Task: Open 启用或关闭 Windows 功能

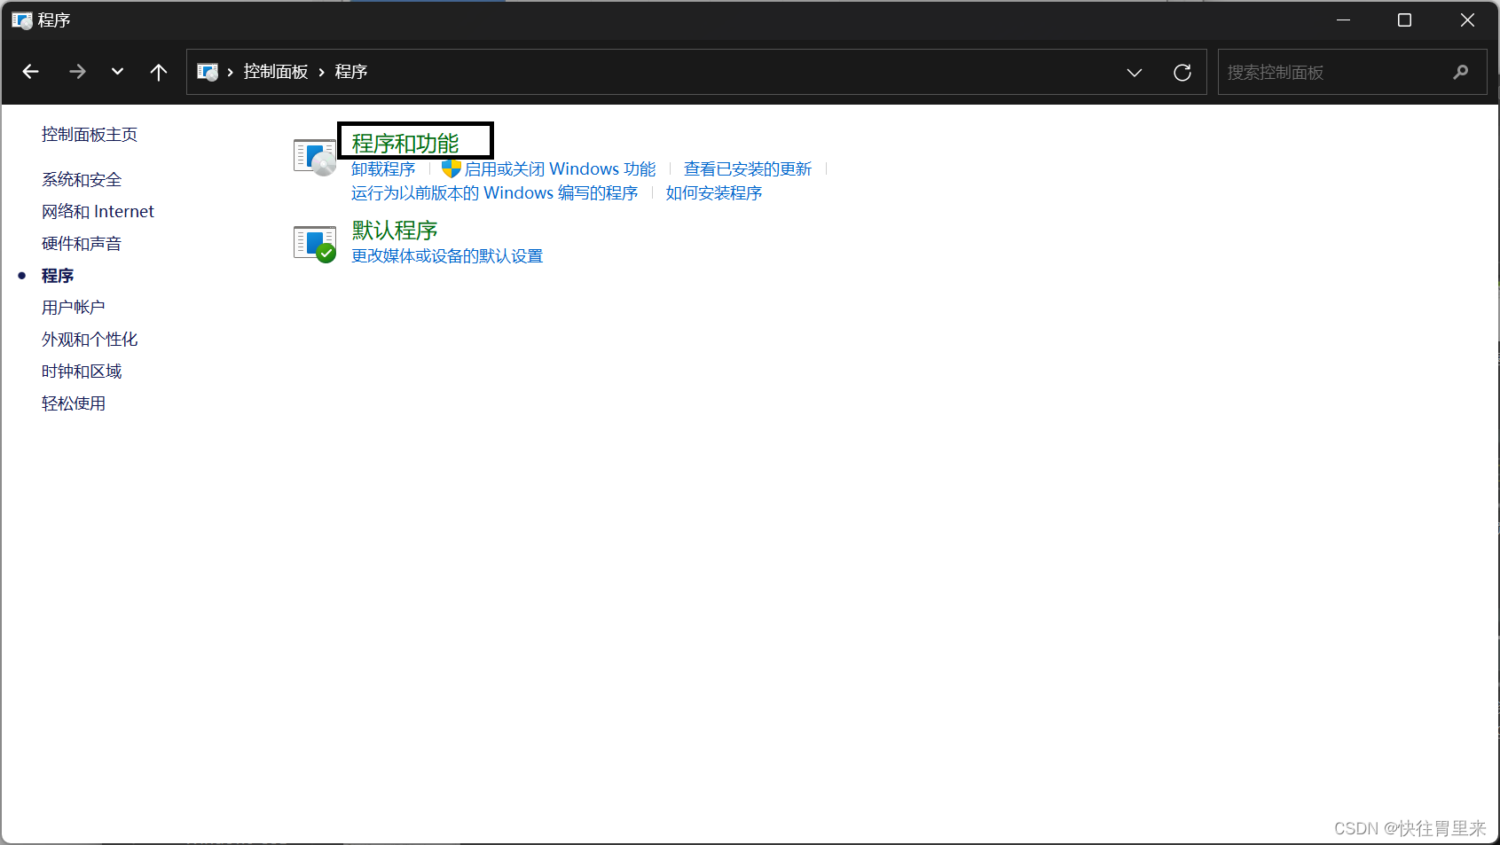Action: pyautogui.click(x=560, y=169)
